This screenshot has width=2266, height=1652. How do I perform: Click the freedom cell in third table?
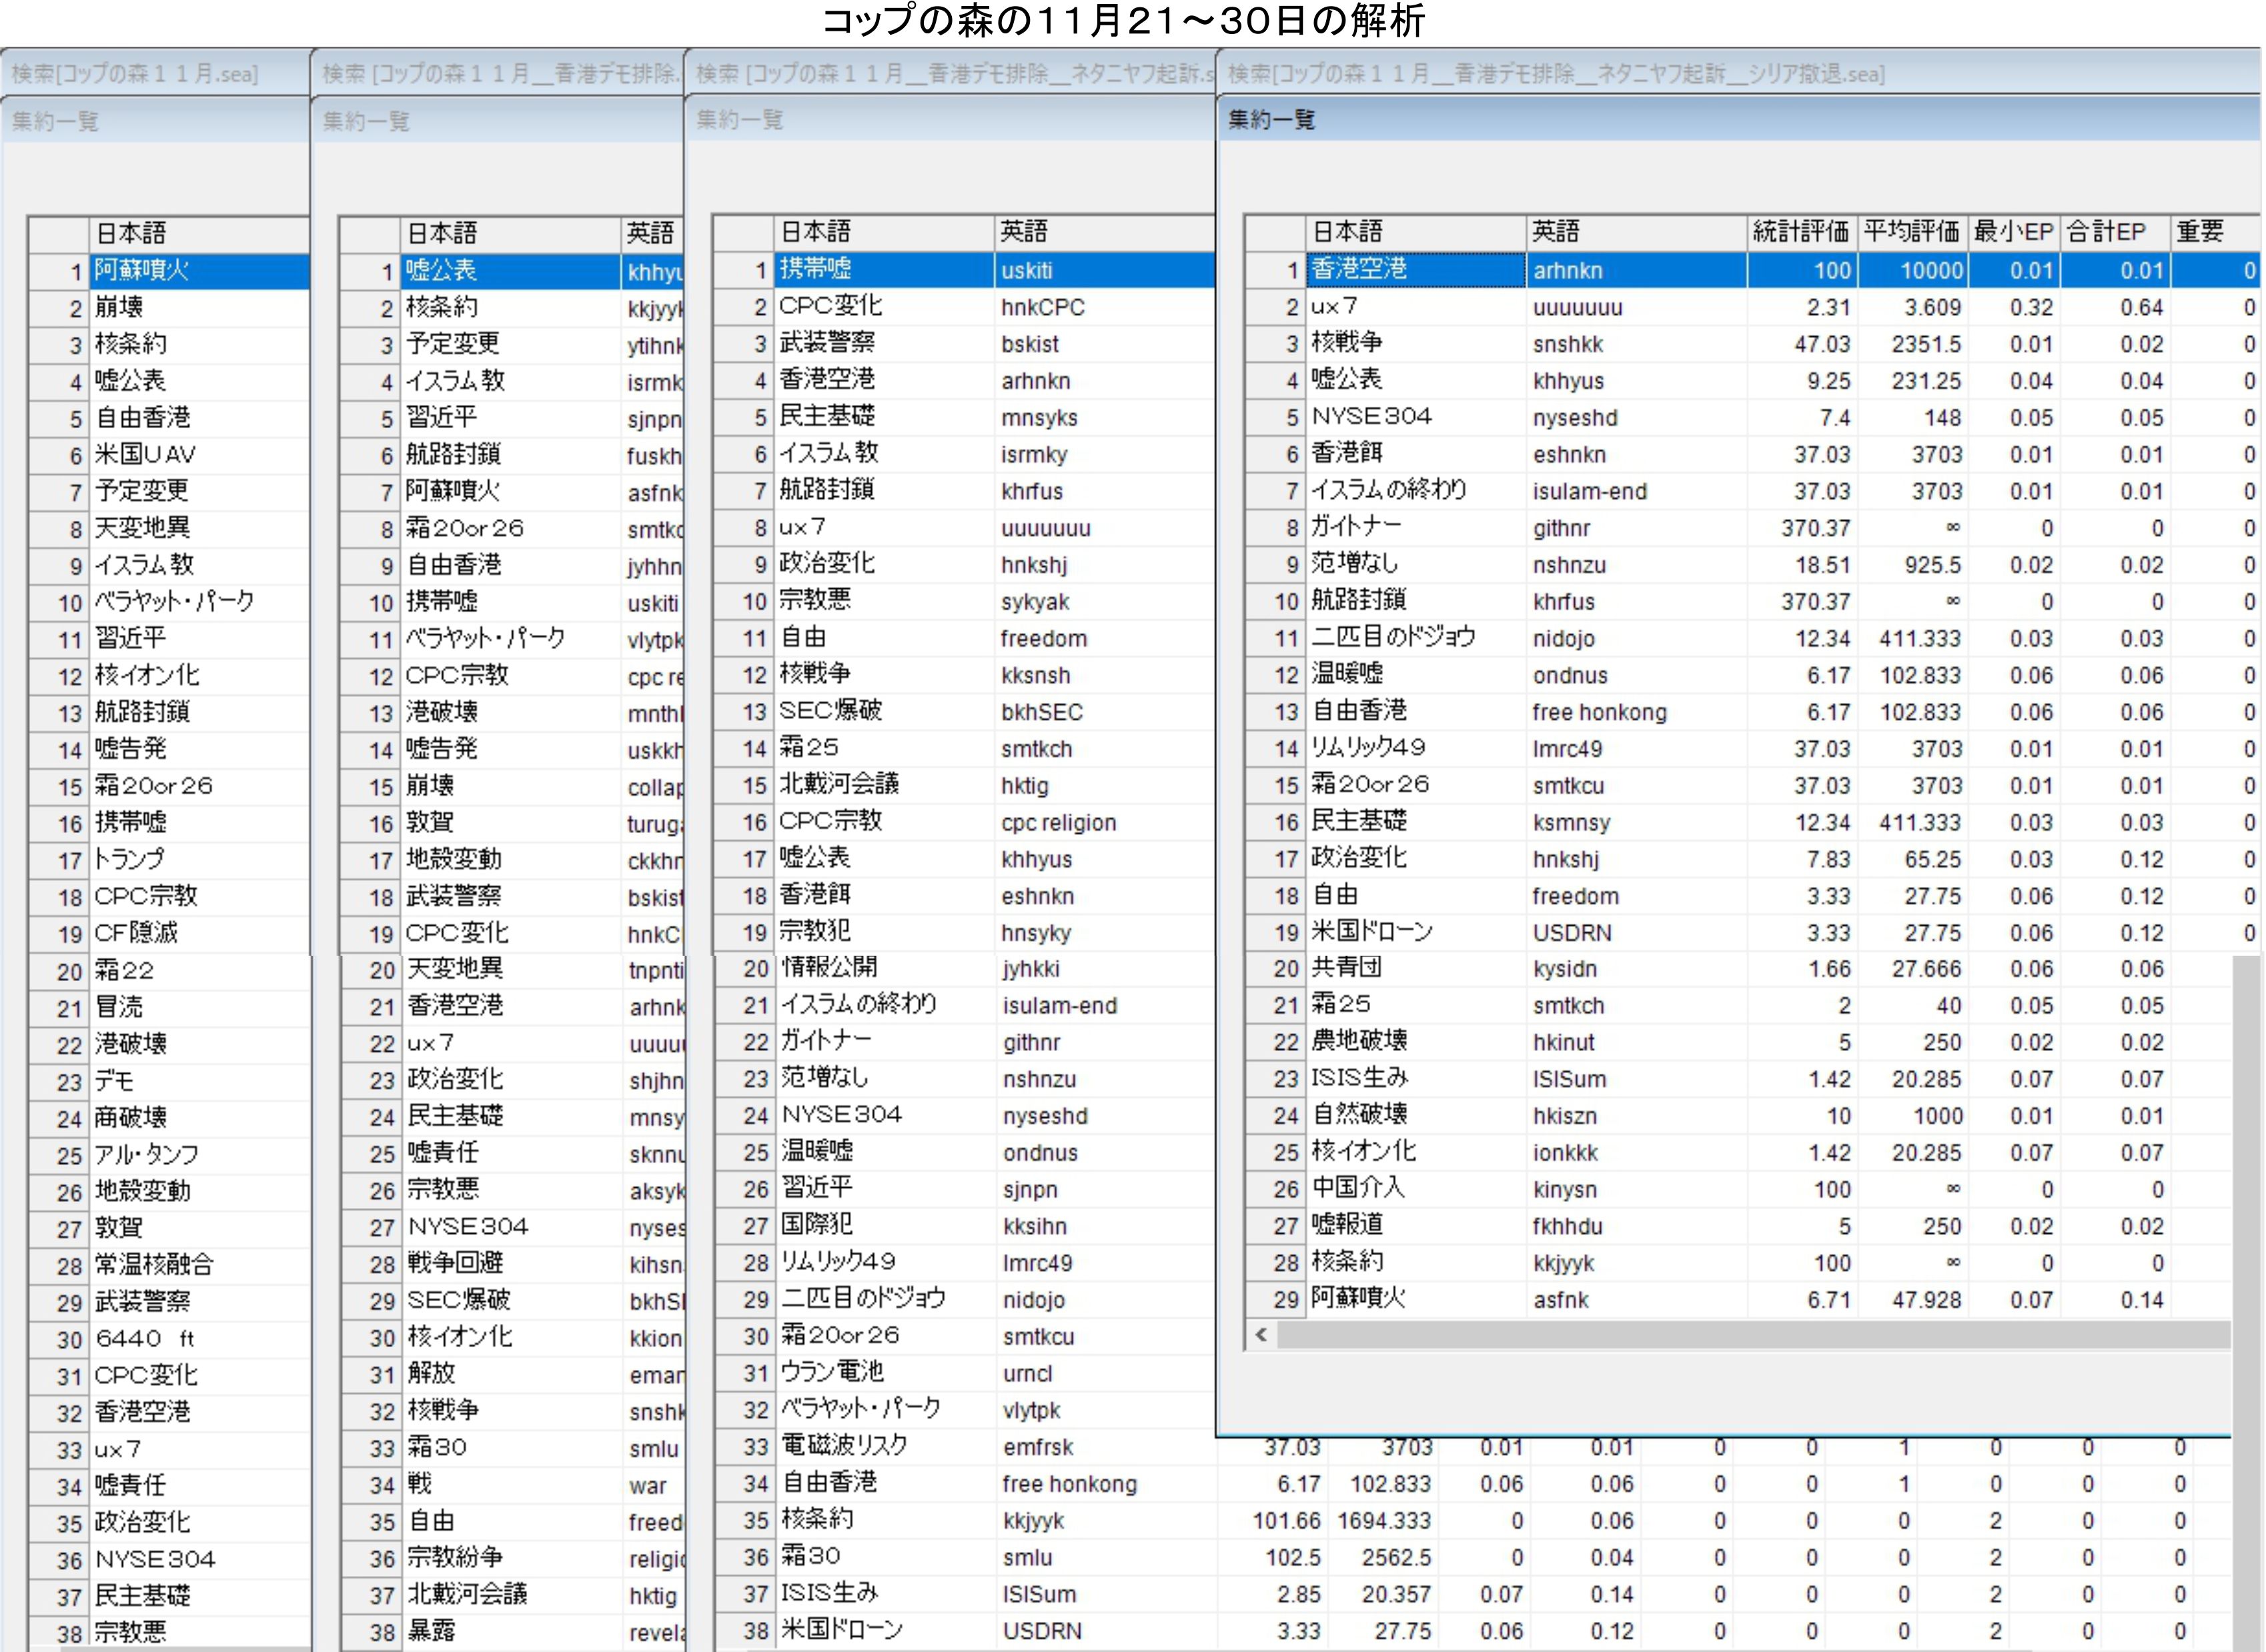(x=1043, y=638)
